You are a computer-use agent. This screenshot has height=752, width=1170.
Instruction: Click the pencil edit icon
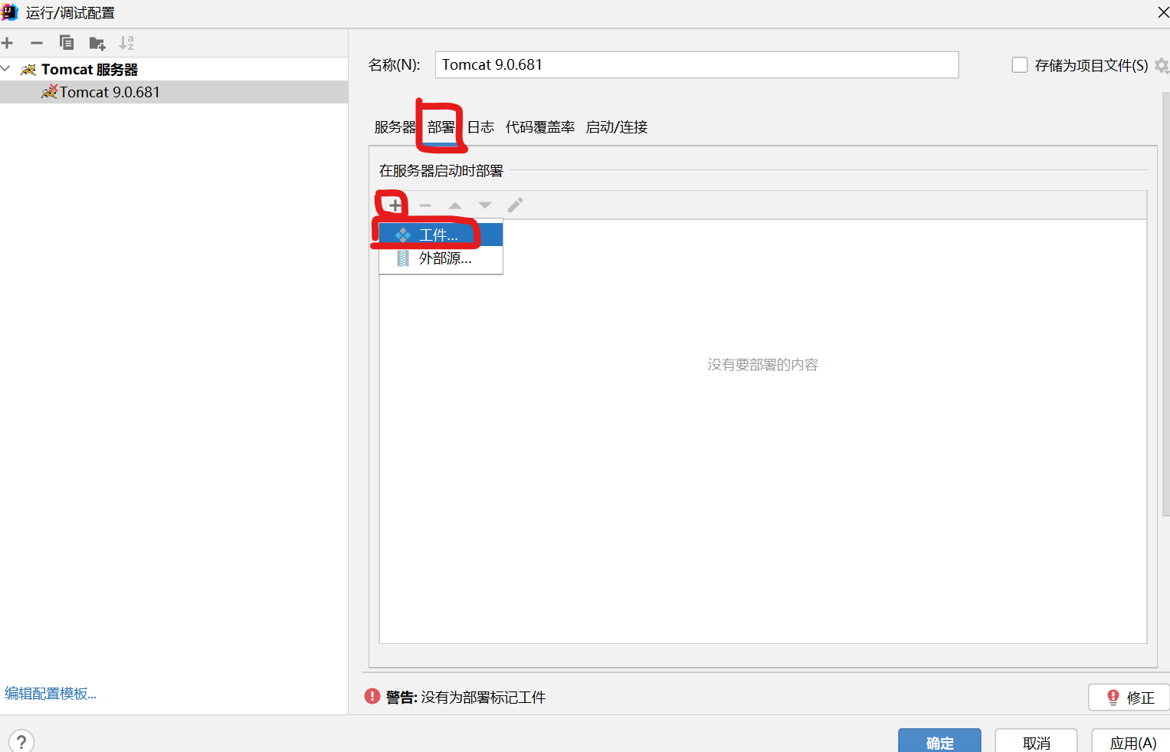pos(515,205)
